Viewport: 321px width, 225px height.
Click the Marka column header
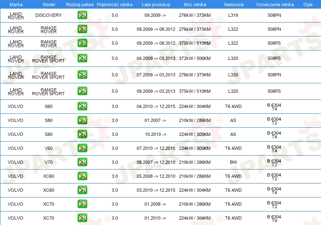coord(16,5)
